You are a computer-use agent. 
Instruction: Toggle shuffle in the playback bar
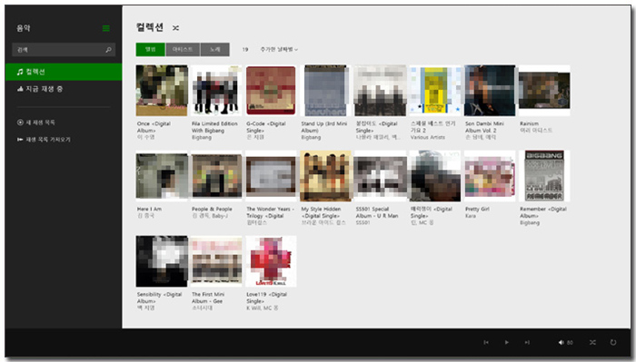pos(592,343)
